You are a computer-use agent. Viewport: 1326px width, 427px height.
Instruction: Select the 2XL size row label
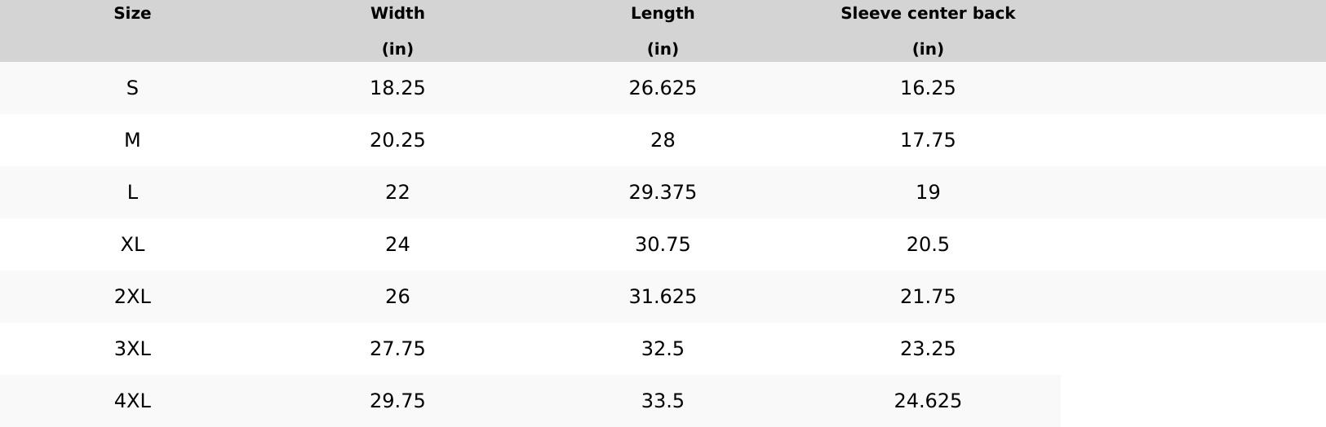tap(132, 297)
